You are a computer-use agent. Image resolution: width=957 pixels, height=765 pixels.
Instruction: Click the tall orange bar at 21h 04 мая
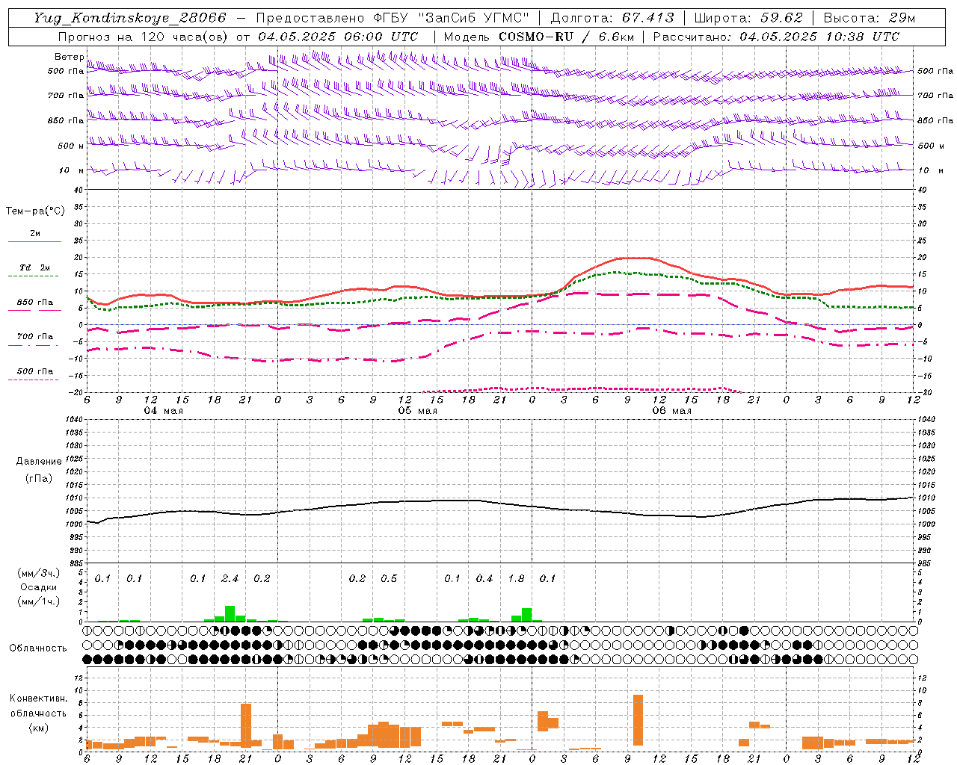[x=246, y=725]
